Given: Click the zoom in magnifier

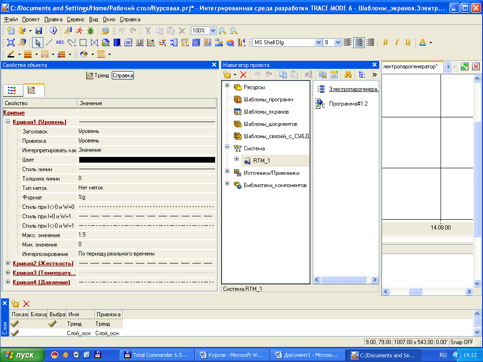Looking at the screenshot, I should click(x=223, y=31).
